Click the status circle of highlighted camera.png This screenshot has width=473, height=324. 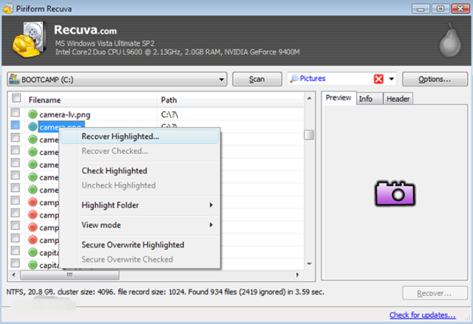32,127
